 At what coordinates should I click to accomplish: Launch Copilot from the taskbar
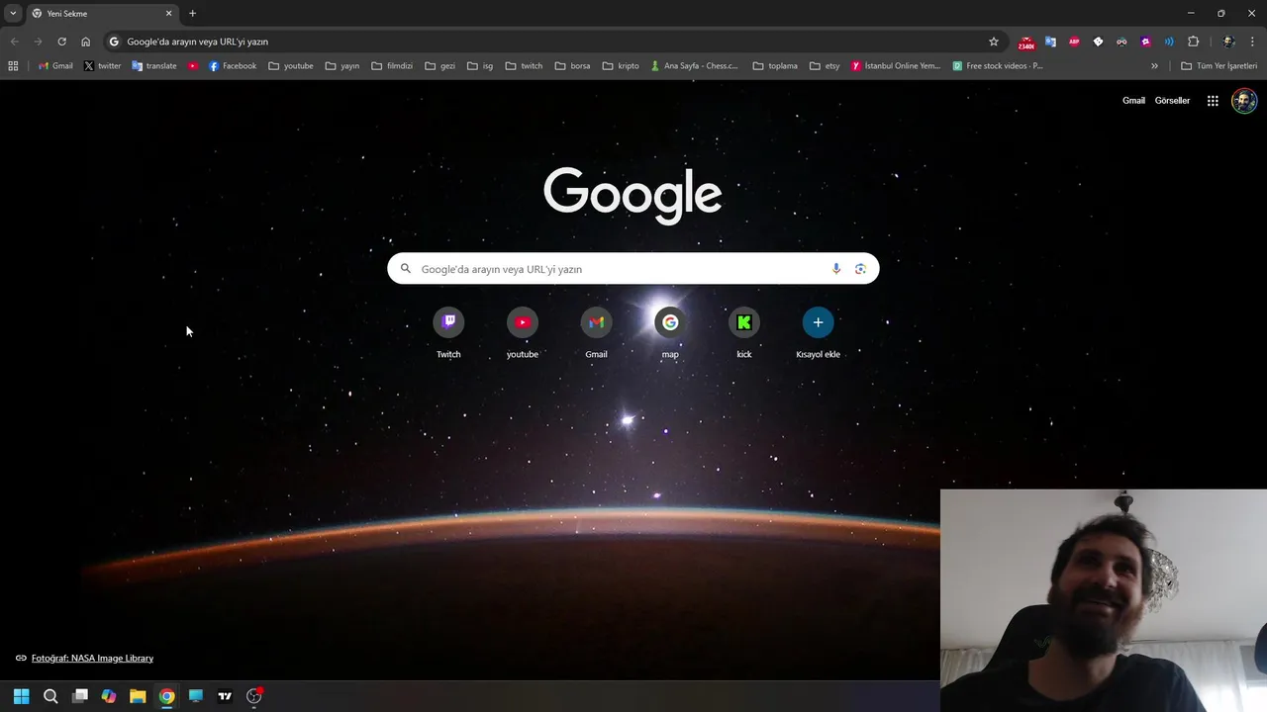coord(109,696)
